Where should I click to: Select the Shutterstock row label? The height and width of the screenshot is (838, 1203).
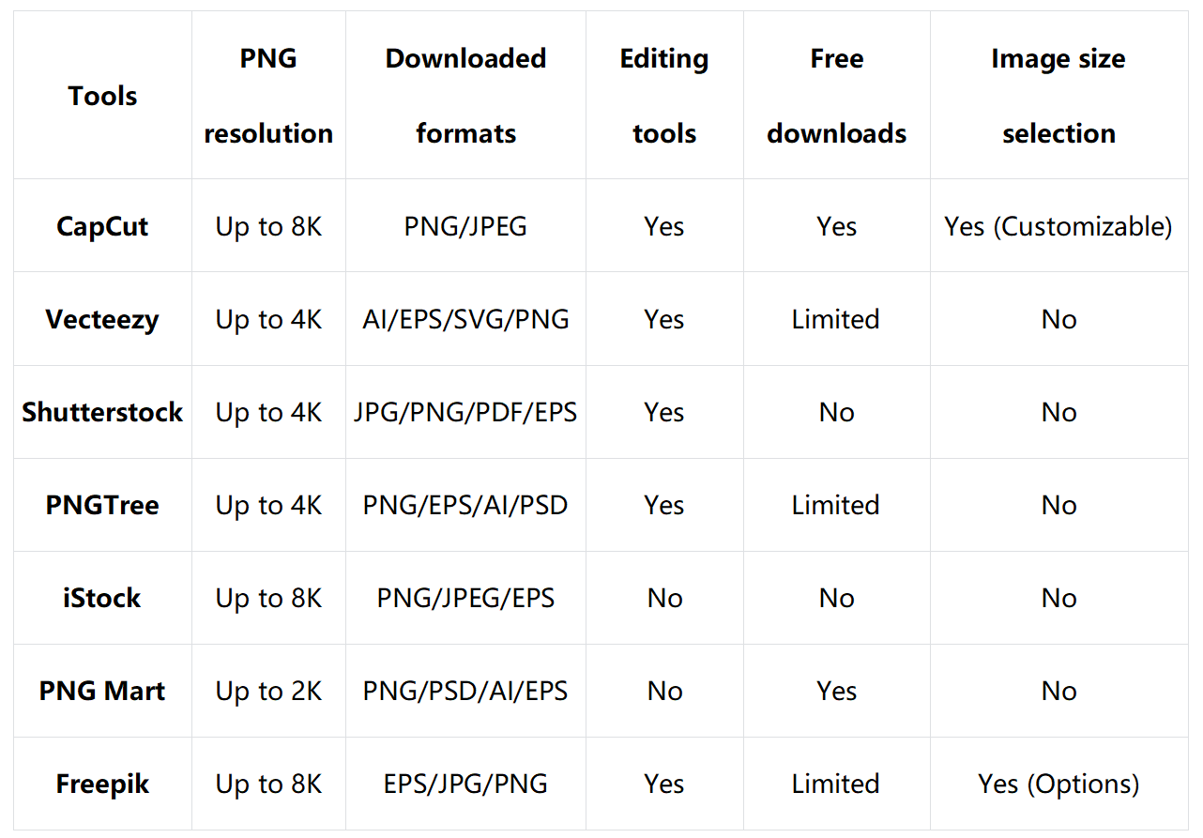(x=102, y=412)
